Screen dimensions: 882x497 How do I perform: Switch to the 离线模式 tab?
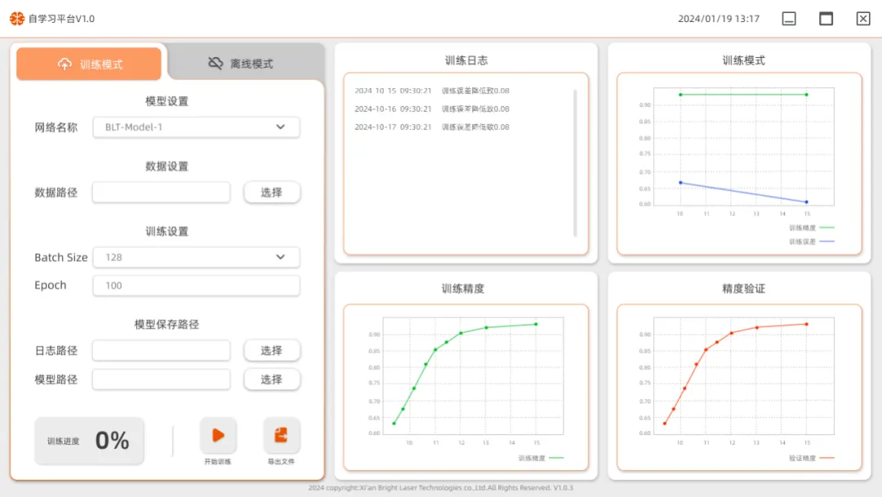tap(245, 64)
